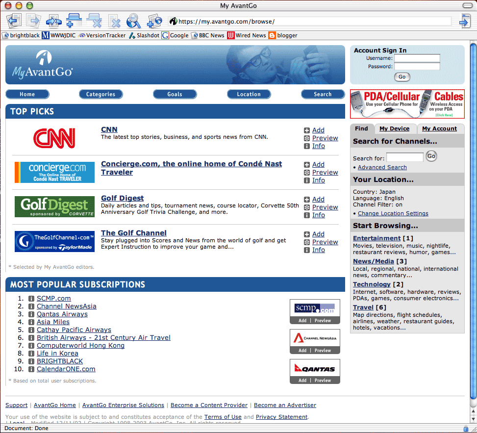Click the browser Forward toolbar icon
The width and height of the screenshot is (477, 433).
(x=34, y=21)
